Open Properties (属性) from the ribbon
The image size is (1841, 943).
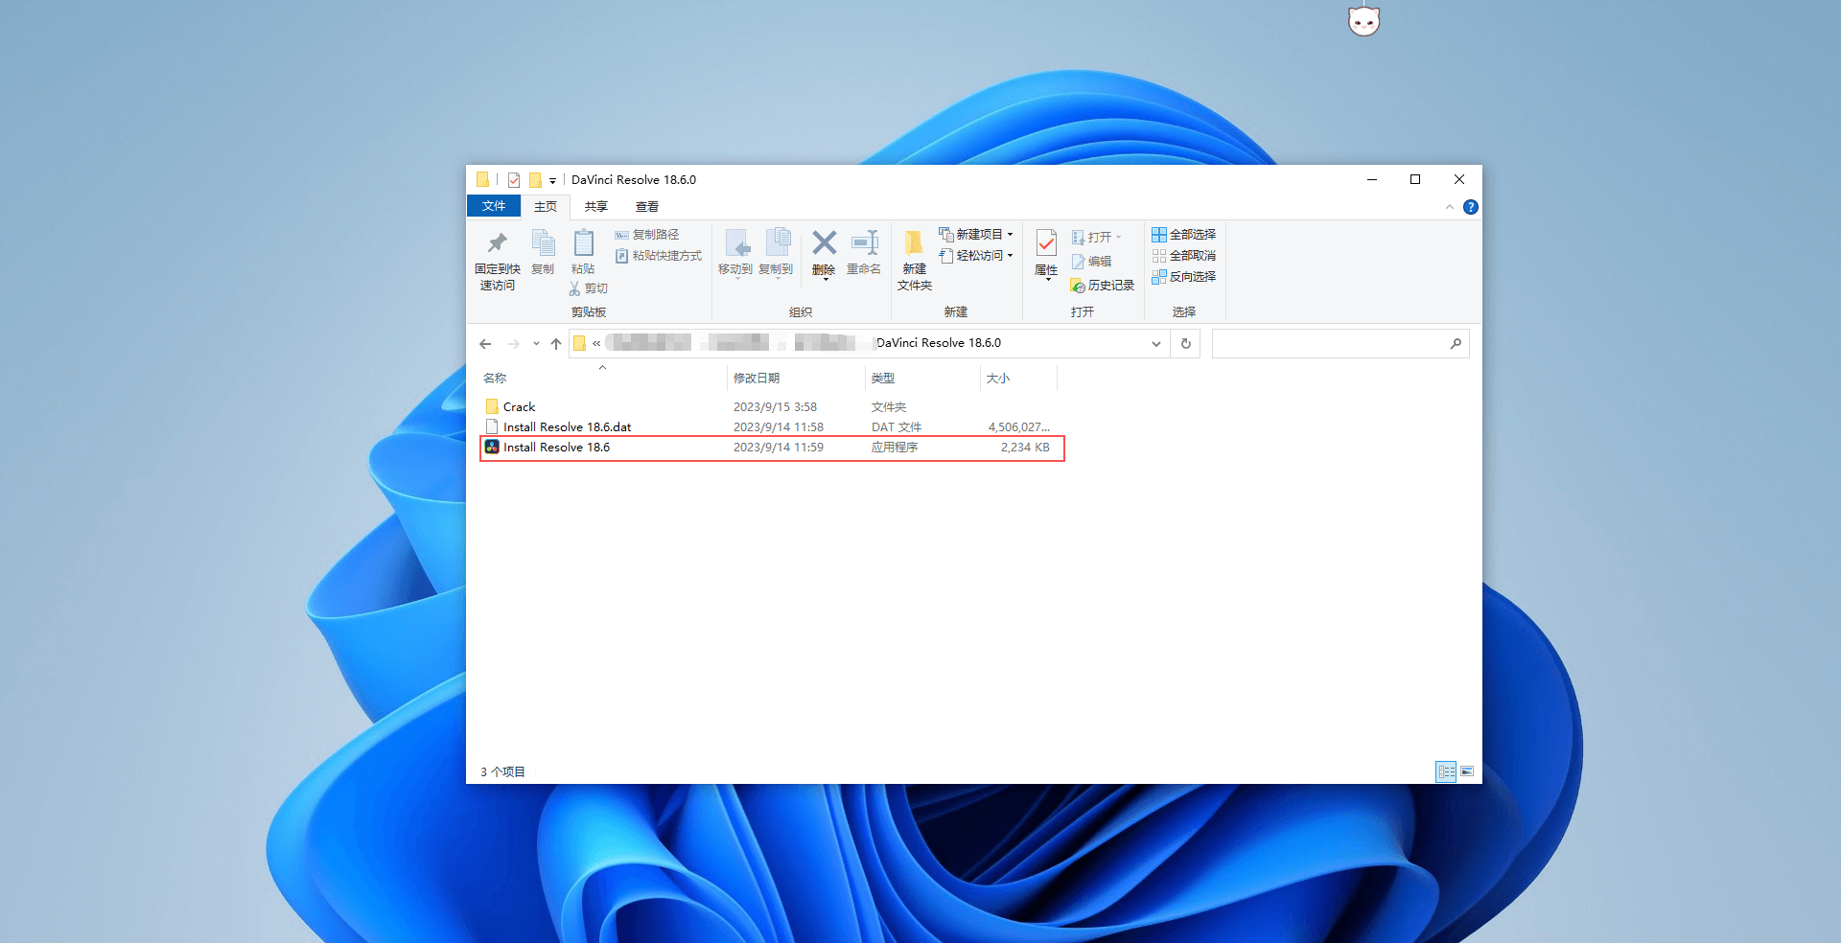coord(1046,244)
